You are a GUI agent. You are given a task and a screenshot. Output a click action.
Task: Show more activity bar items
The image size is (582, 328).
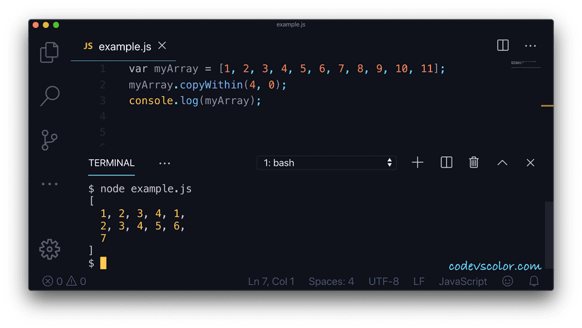[x=49, y=184]
